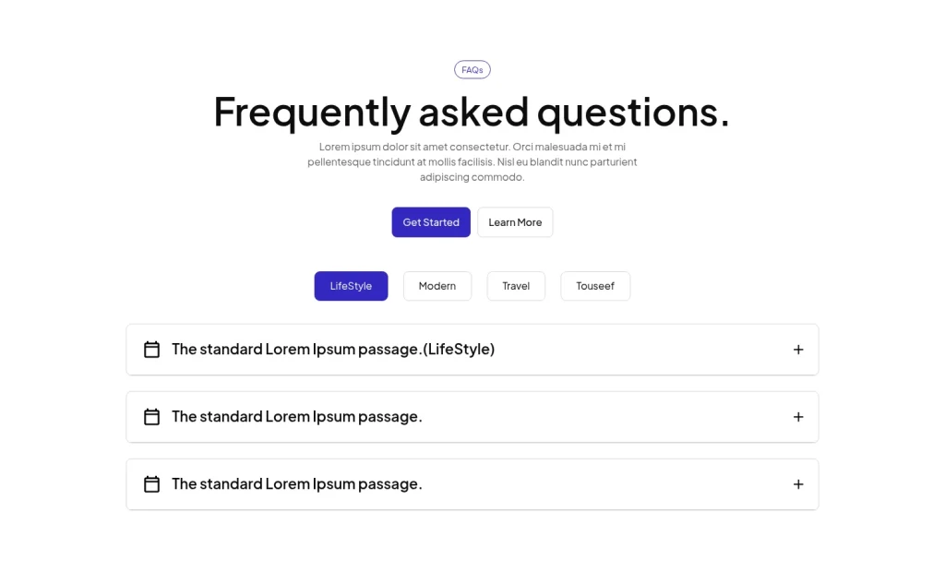The image size is (945, 571).
Task: Expand the LifeStyle passage with its plus icon
Action: coord(797,350)
